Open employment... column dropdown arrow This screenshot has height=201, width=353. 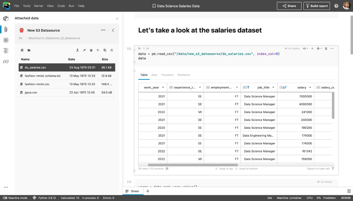237,87
